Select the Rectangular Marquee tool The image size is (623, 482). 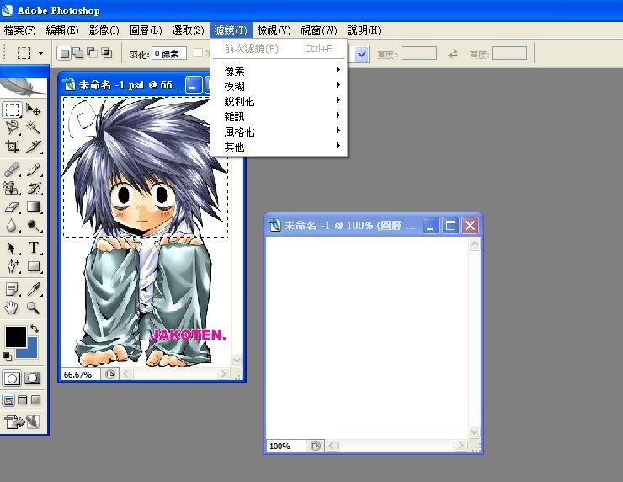click(x=12, y=110)
